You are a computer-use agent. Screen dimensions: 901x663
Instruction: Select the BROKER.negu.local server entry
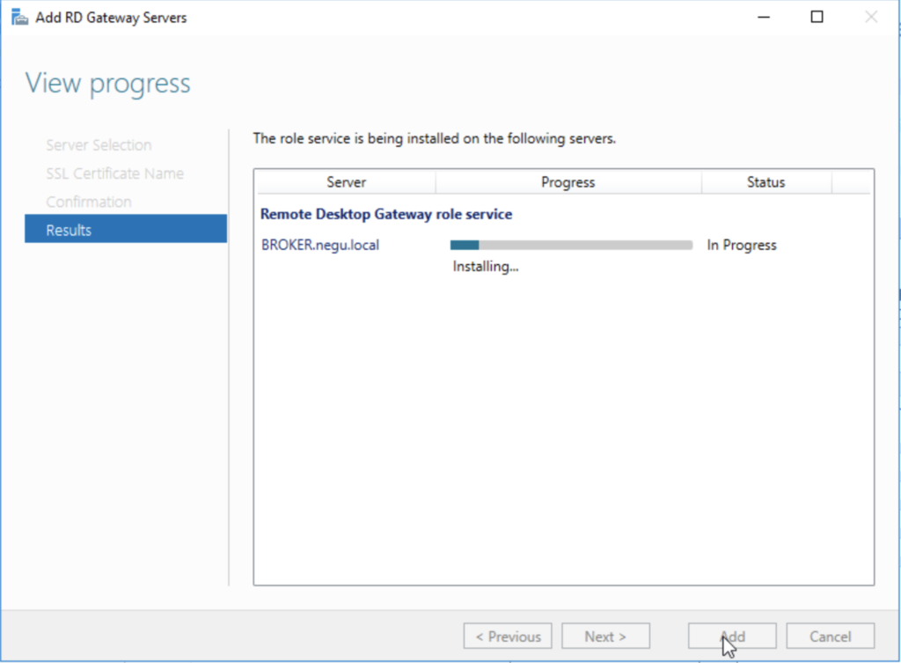pyautogui.click(x=320, y=245)
